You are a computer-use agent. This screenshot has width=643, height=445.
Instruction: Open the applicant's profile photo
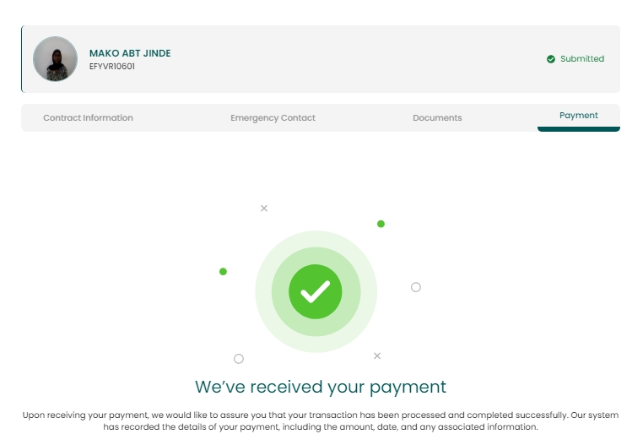coord(56,59)
